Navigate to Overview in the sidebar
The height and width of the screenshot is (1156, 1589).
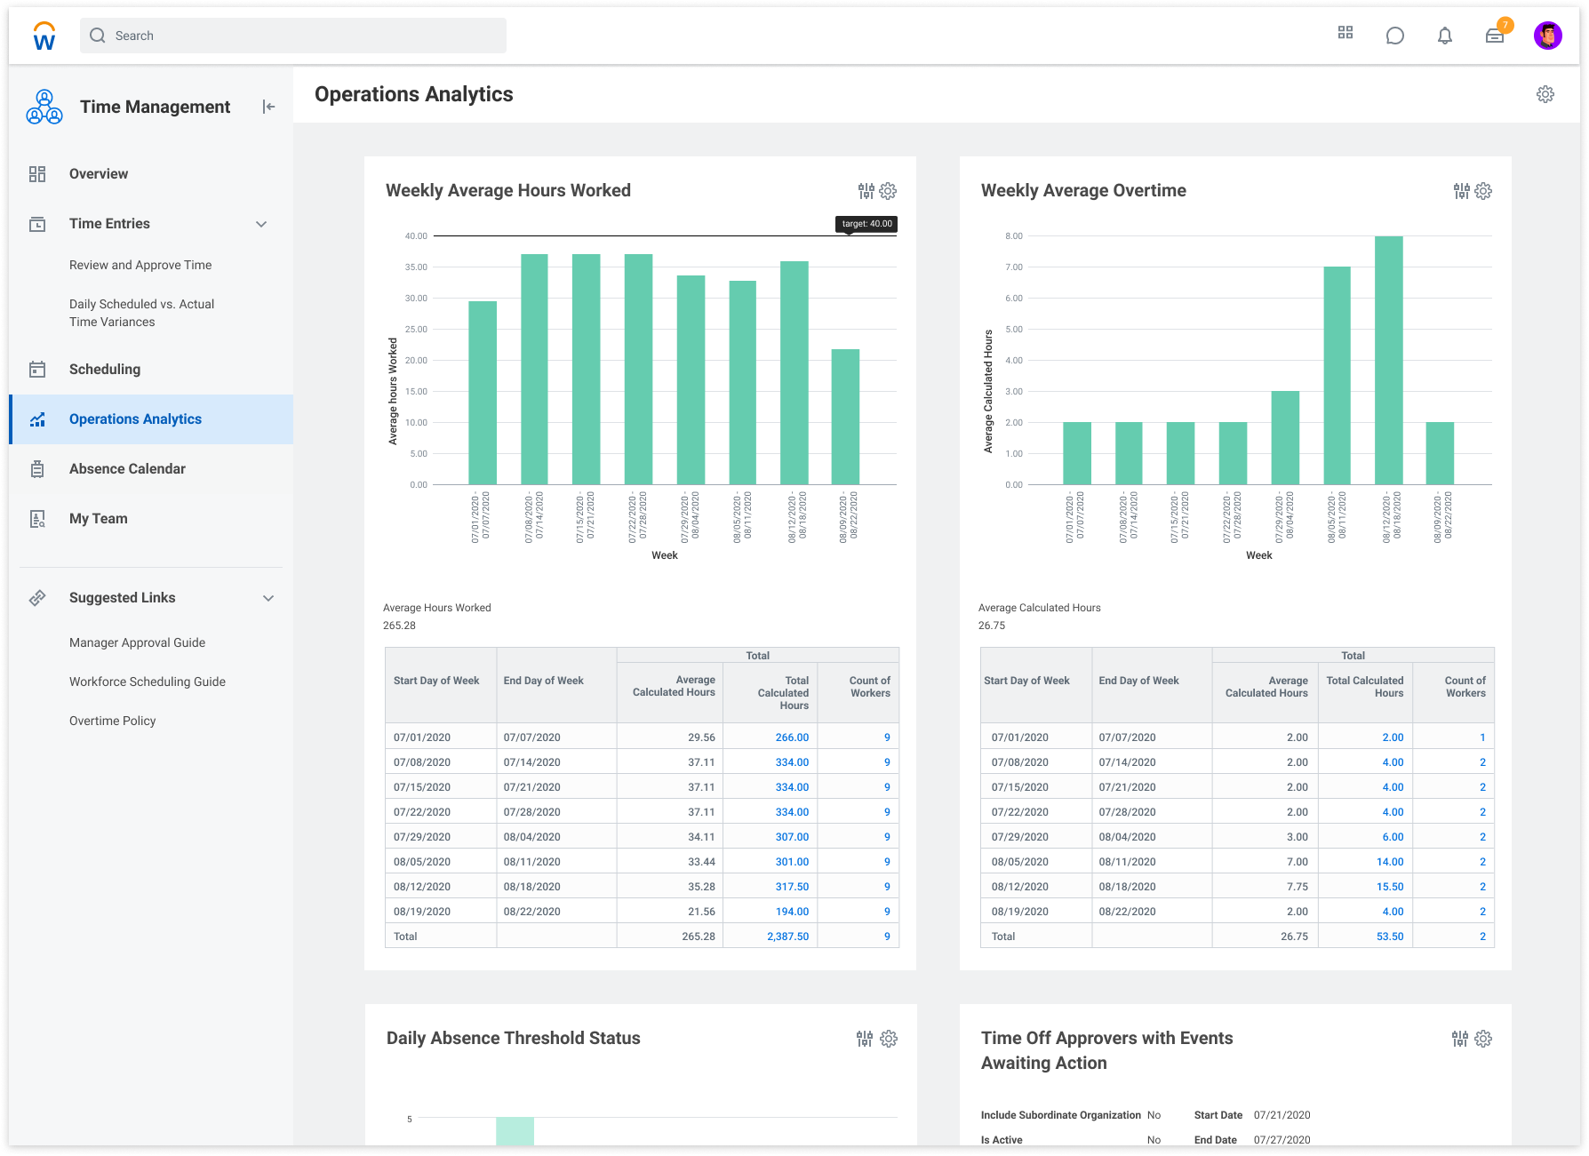click(99, 173)
